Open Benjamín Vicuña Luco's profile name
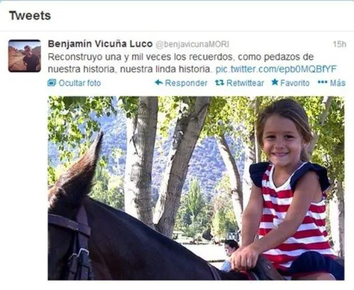 [x=100, y=44]
